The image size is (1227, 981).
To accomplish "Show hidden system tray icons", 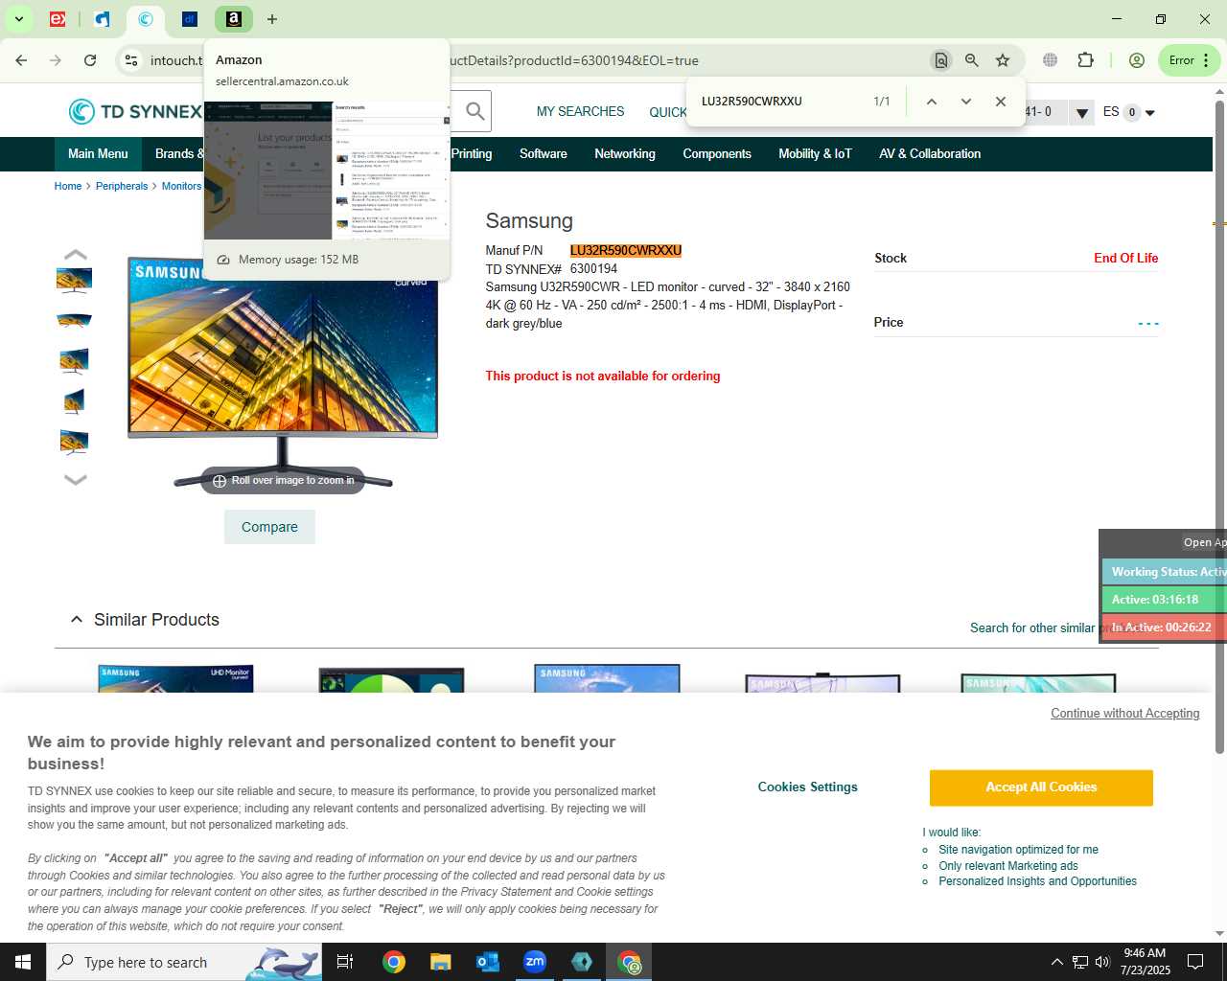I will click(1056, 962).
